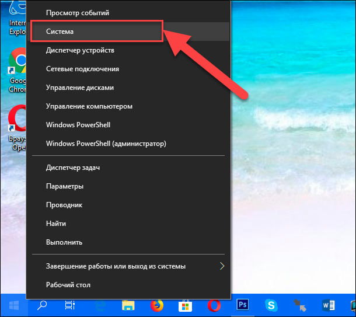This screenshot has height=317, width=356.
Task: Open Photoshop from taskbar
Action: coord(242,305)
